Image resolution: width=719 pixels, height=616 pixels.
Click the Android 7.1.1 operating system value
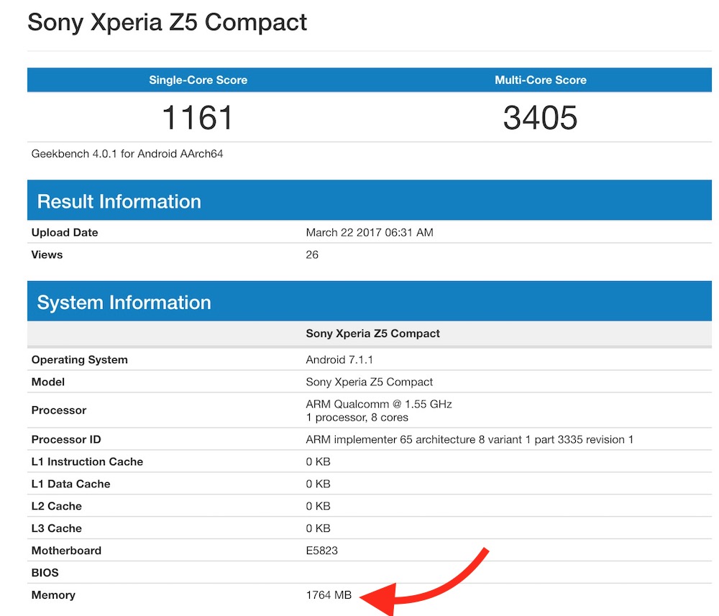coord(339,359)
